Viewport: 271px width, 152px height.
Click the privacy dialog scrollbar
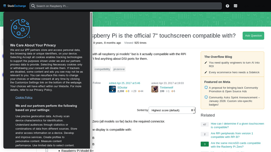(91, 61)
